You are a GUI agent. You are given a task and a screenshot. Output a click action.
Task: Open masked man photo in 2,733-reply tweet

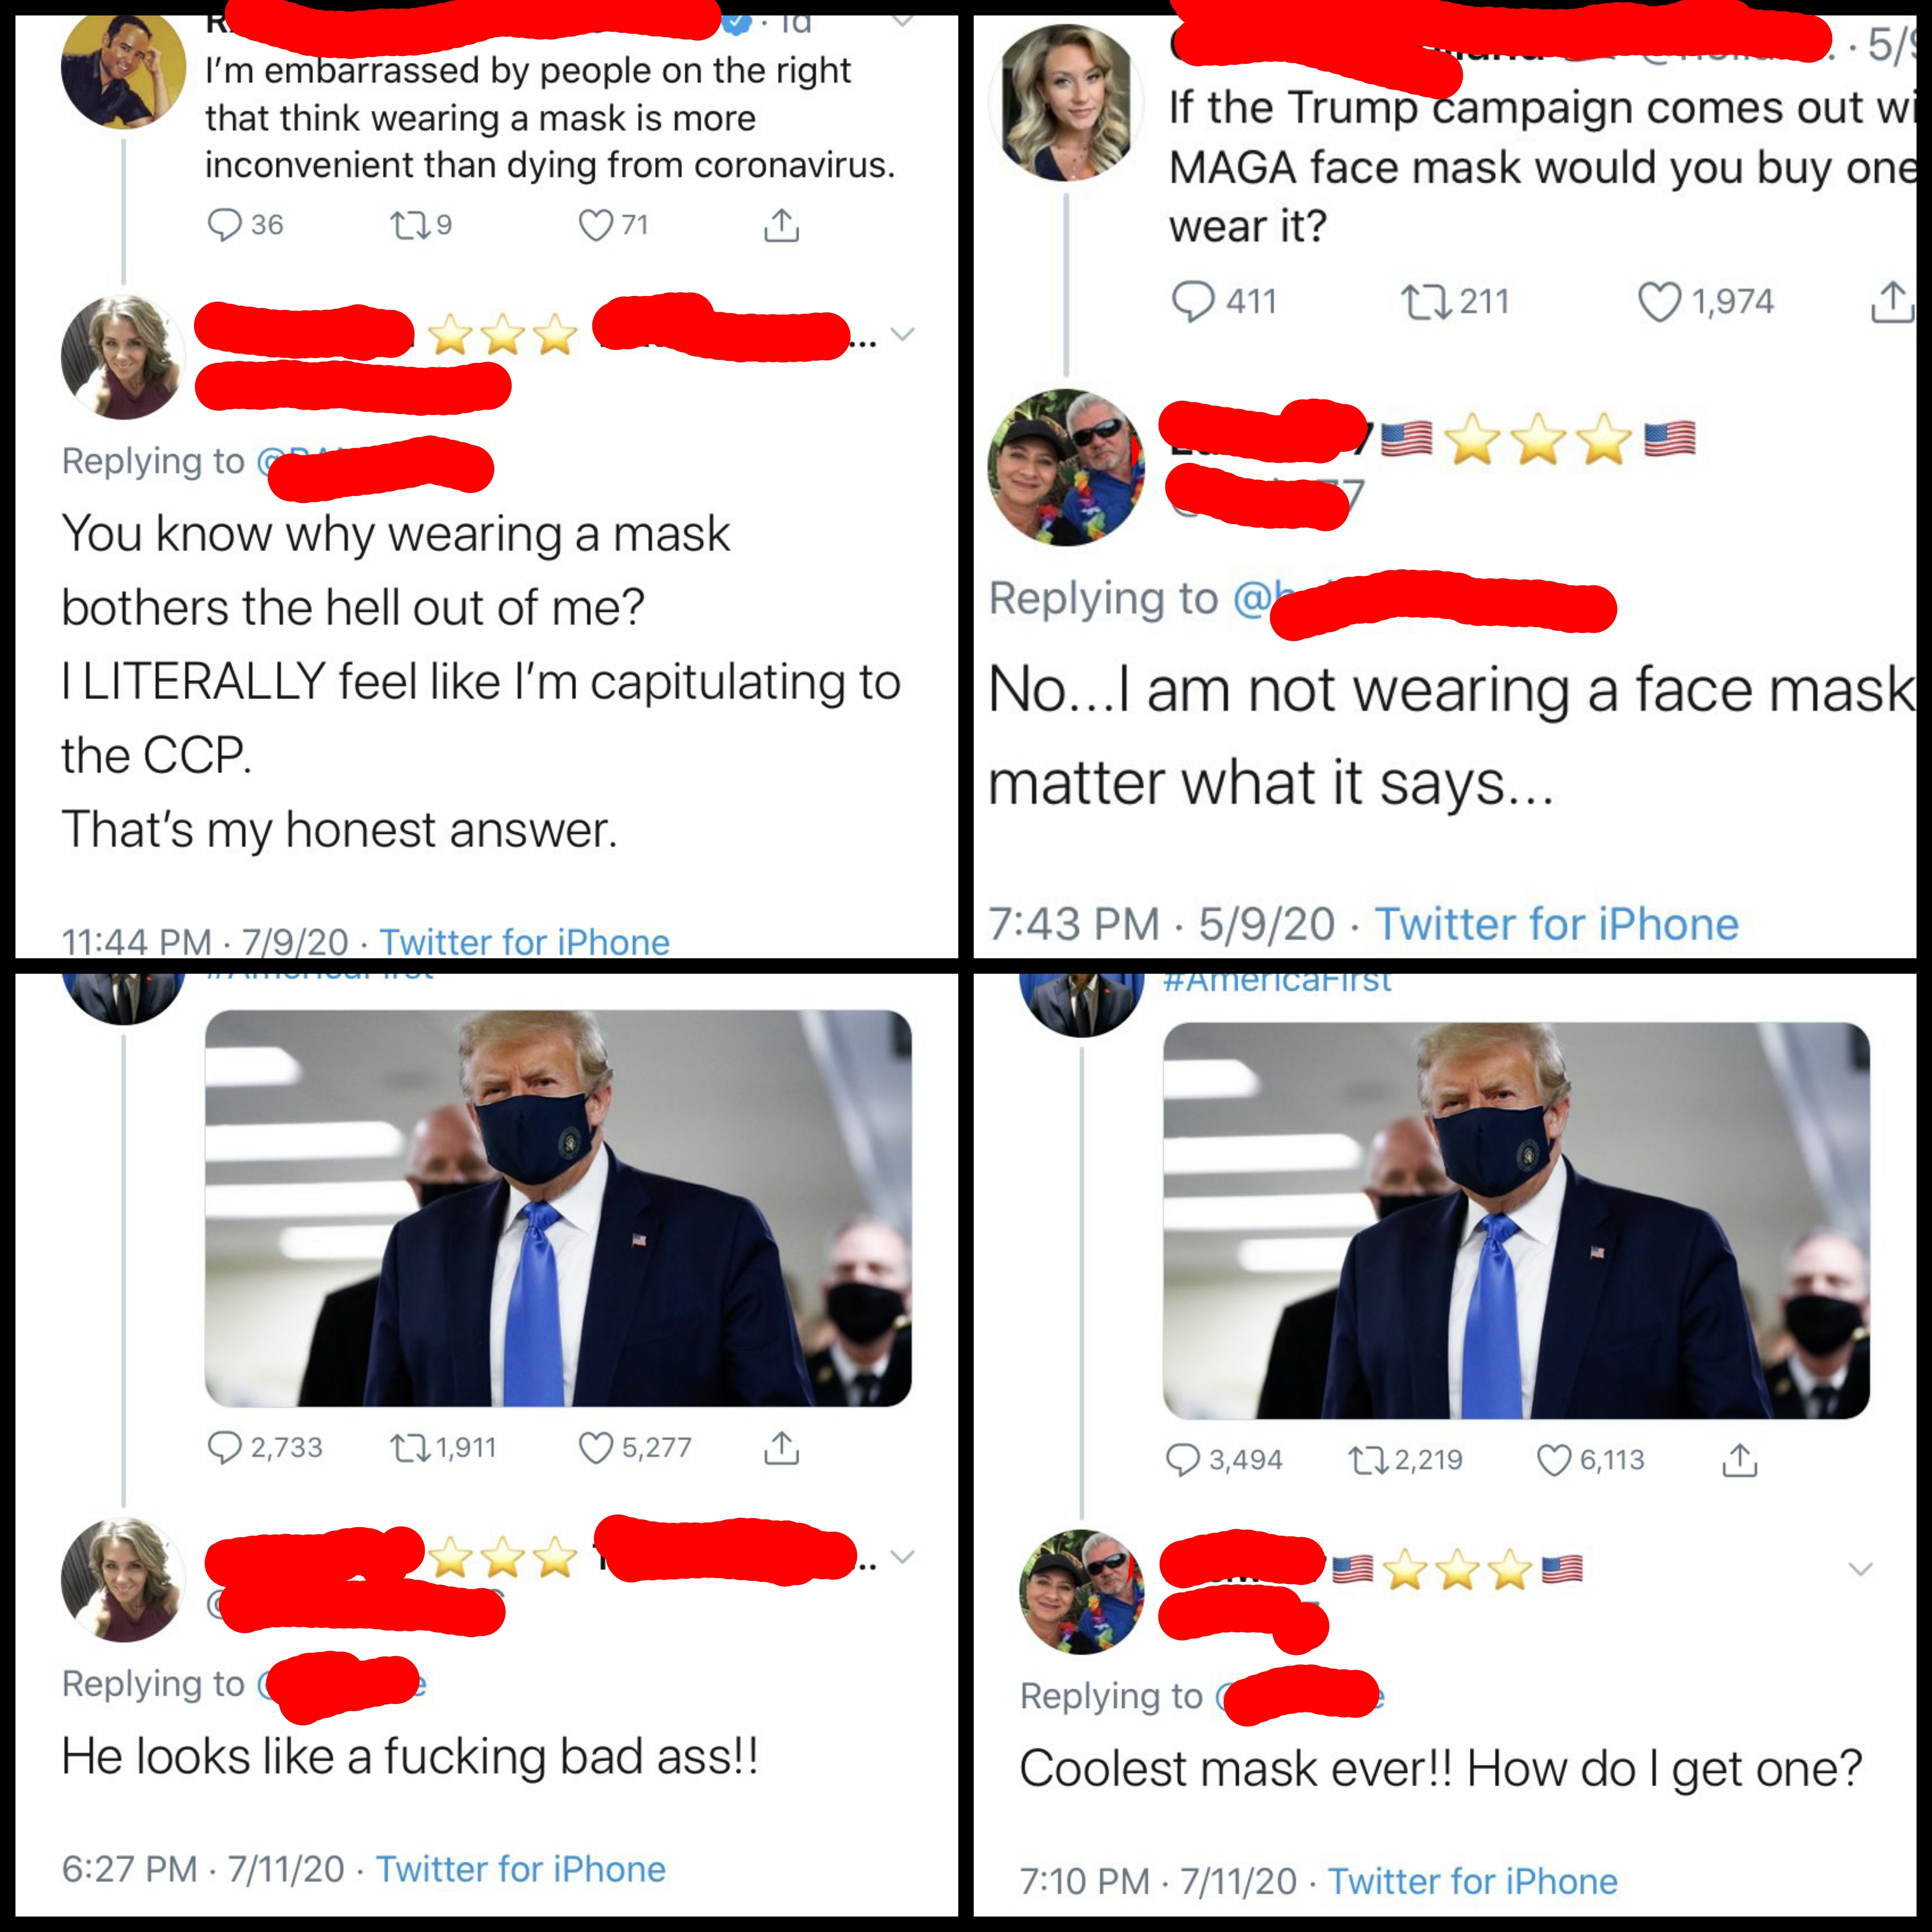[558, 1208]
